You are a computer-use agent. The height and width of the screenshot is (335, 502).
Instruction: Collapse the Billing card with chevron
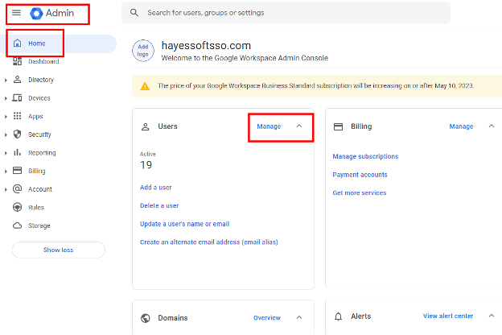coord(492,126)
